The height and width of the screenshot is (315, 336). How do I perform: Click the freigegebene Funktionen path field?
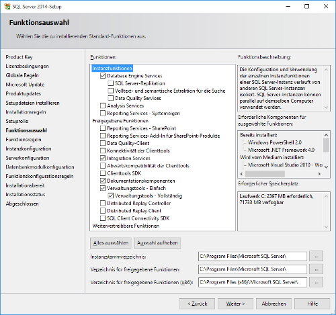coord(253,269)
